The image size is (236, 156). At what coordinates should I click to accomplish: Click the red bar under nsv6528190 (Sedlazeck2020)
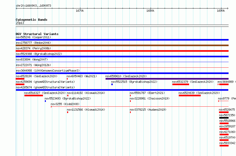(20, 79)
